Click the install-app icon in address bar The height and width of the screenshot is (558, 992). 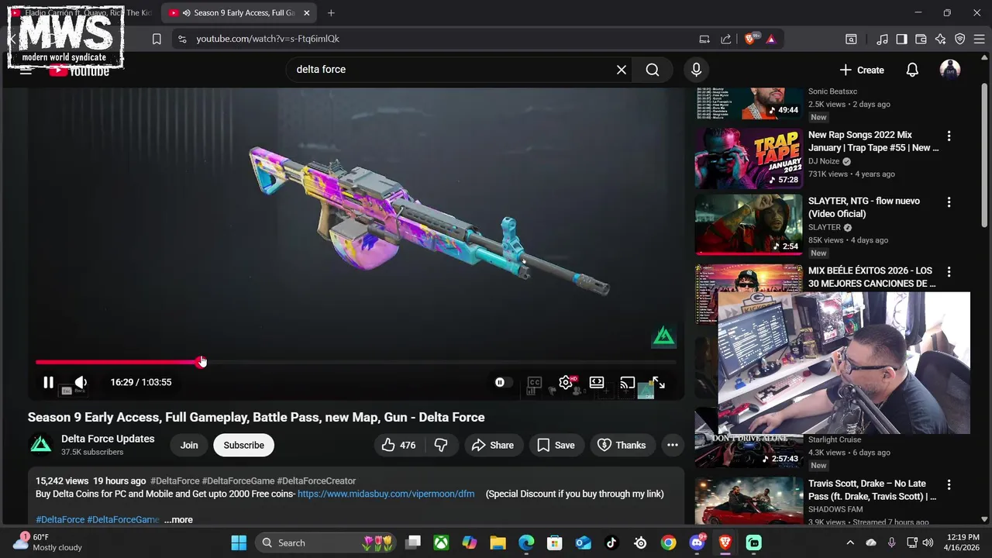click(704, 39)
